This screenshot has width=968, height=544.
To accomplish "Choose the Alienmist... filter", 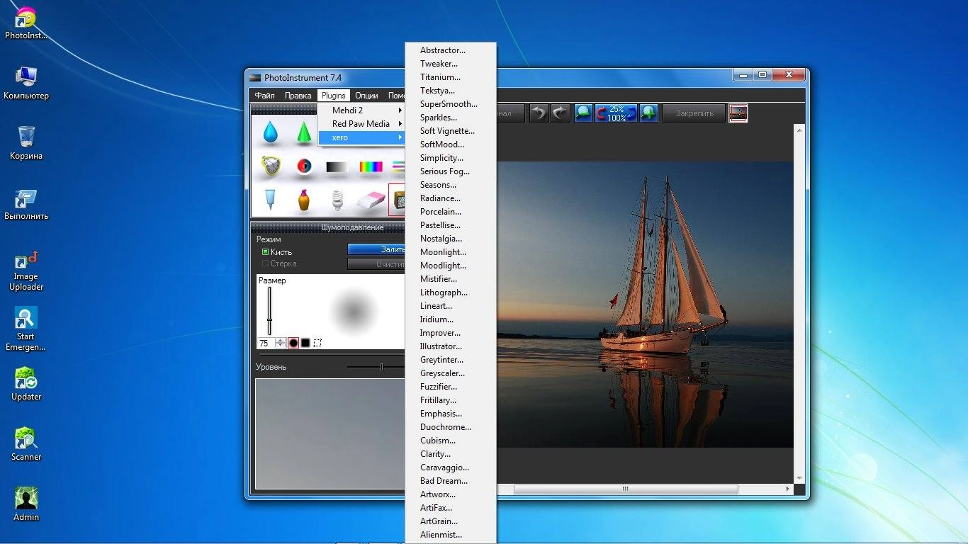I will pyautogui.click(x=451, y=535).
